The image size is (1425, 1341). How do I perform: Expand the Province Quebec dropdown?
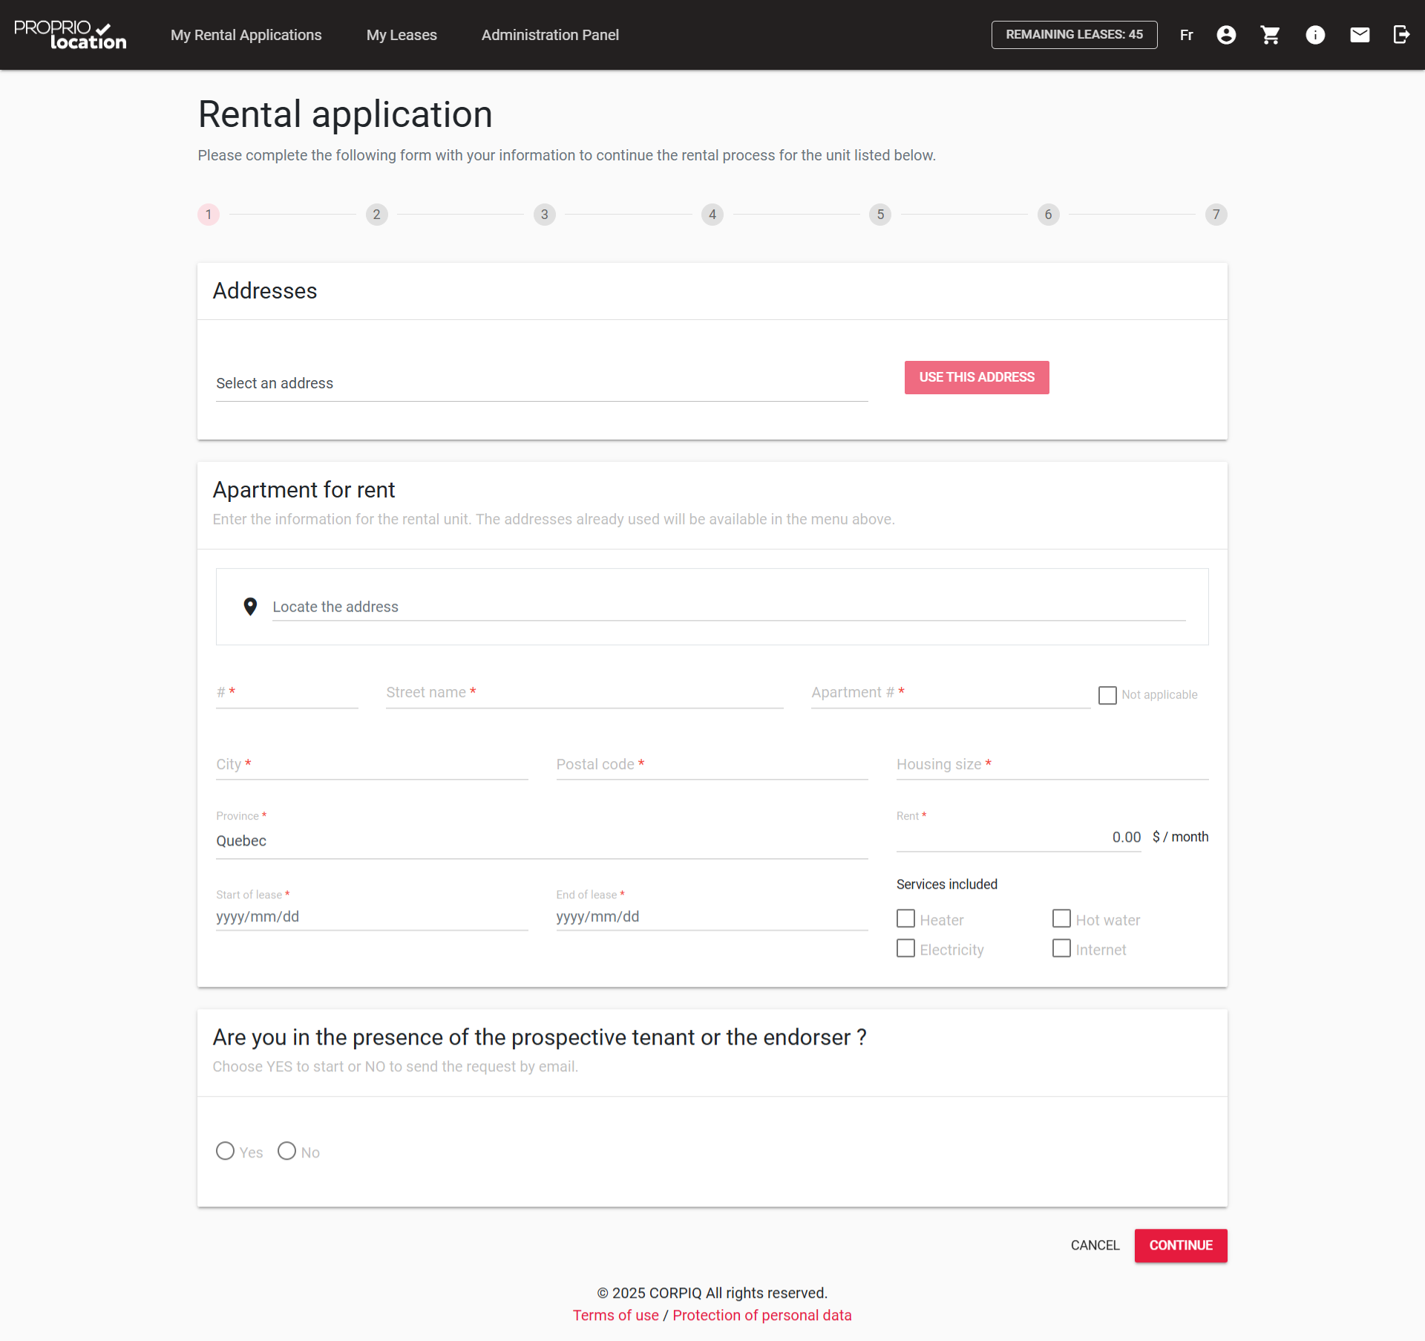coord(542,841)
